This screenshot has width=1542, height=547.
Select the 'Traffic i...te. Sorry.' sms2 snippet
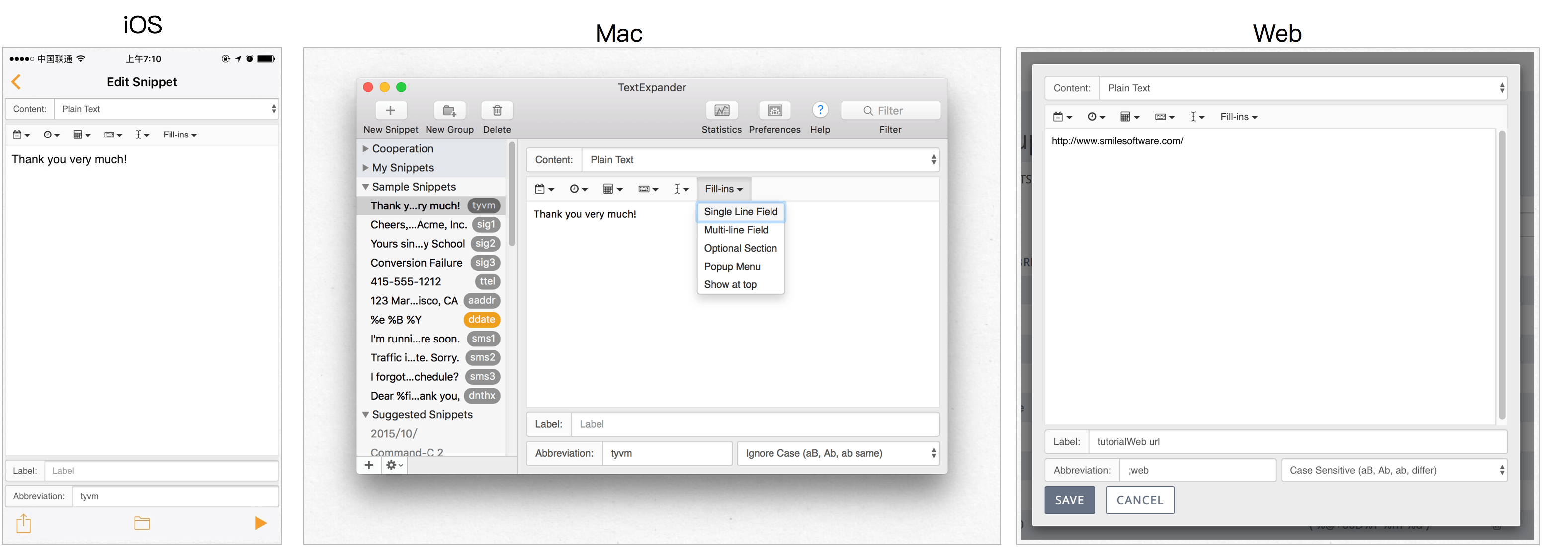pyautogui.click(x=432, y=358)
